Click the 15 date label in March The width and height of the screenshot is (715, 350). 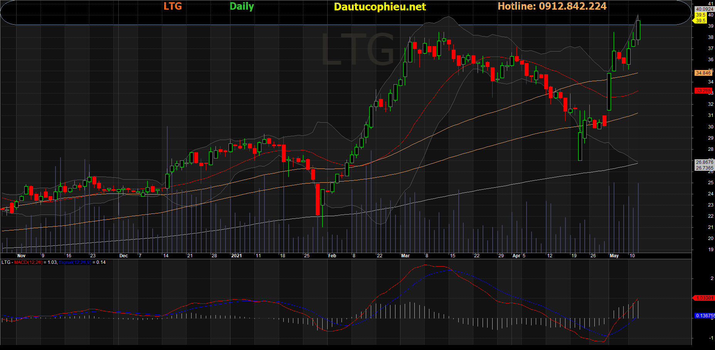(x=453, y=256)
